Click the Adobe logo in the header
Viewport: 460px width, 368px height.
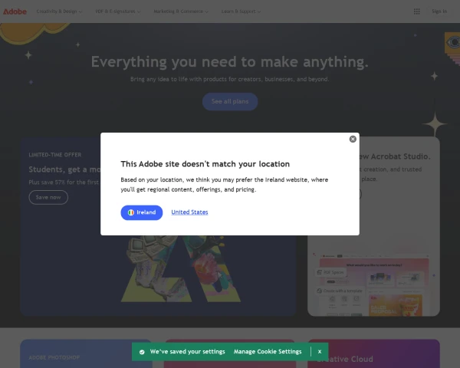point(15,11)
